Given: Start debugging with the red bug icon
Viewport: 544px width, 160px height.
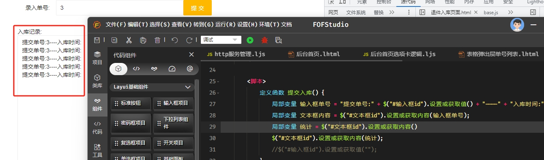Looking at the screenshot, I should coord(264,40).
